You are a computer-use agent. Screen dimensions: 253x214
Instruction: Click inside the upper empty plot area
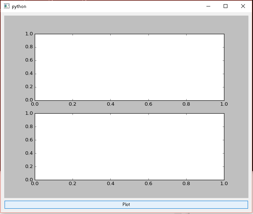pos(129,67)
